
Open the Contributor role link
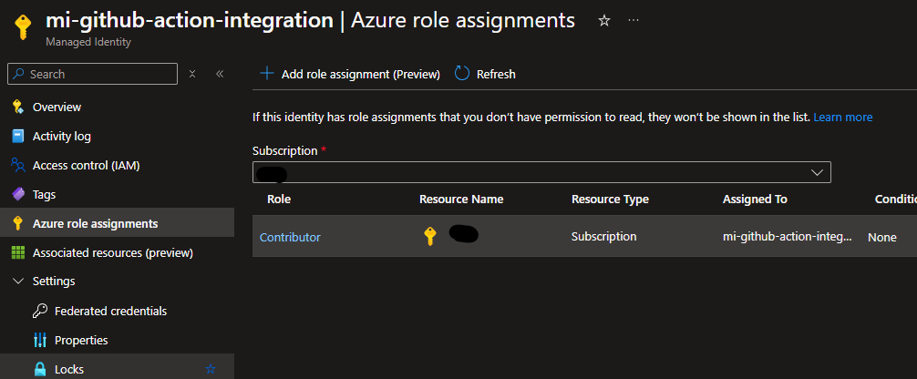pyautogui.click(x=290, y=237)
